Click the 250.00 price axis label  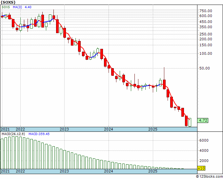(x=206, y=34)
